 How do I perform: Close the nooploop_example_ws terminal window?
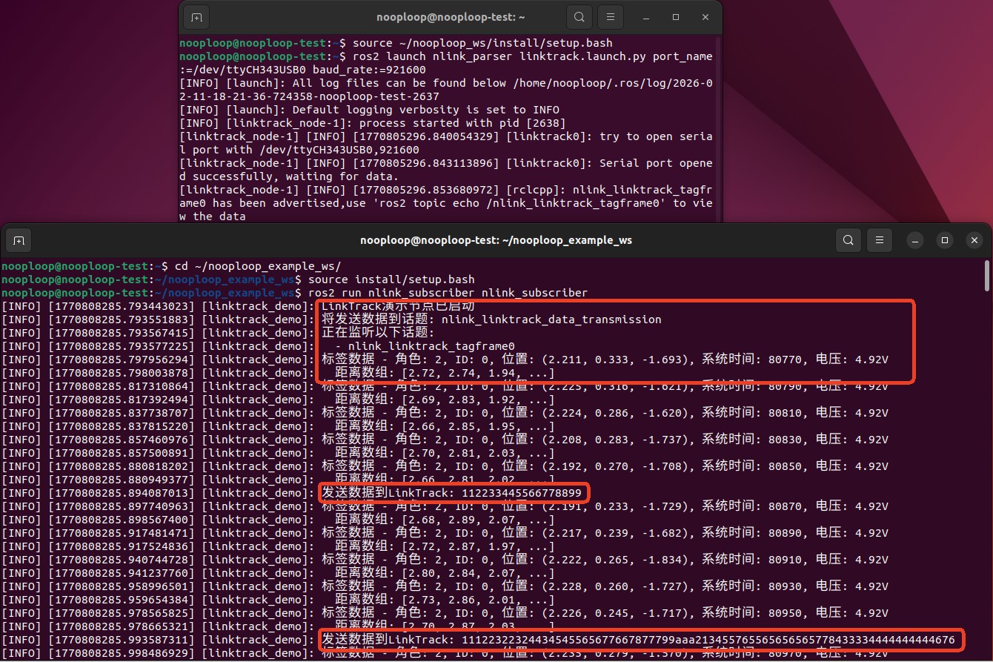point(974,240)
